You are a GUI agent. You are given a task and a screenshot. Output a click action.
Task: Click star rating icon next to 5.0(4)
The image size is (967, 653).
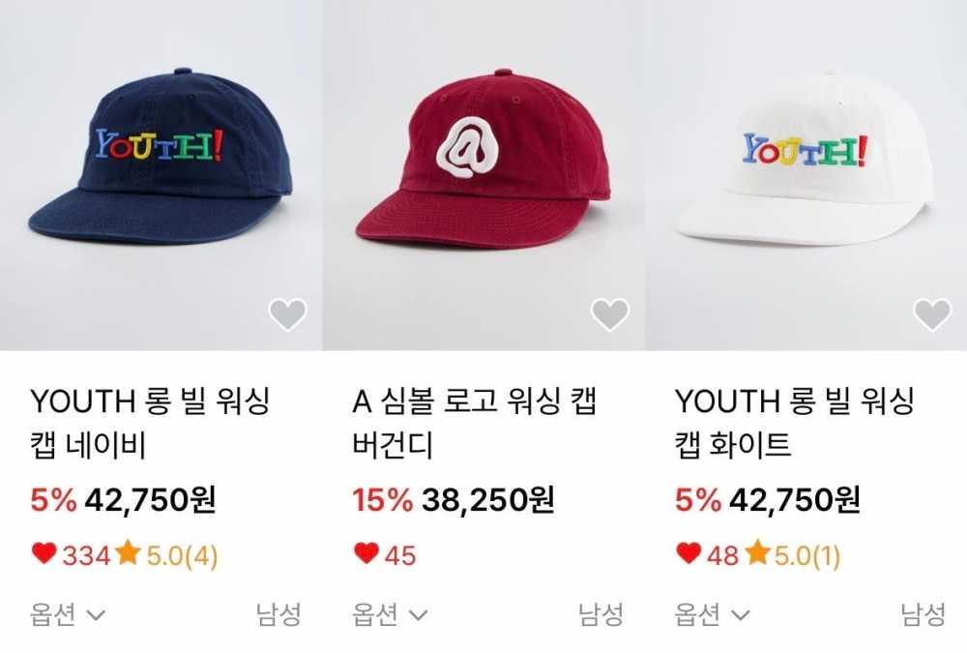(128, 552)
